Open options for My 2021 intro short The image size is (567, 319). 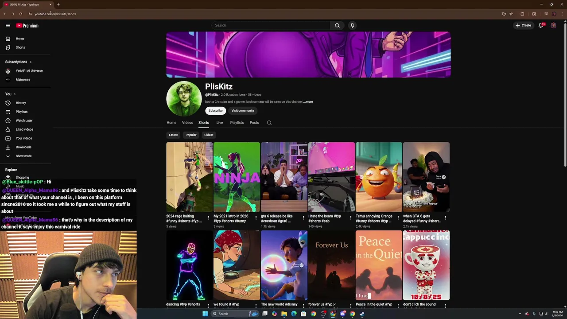[x=256, y=218]
